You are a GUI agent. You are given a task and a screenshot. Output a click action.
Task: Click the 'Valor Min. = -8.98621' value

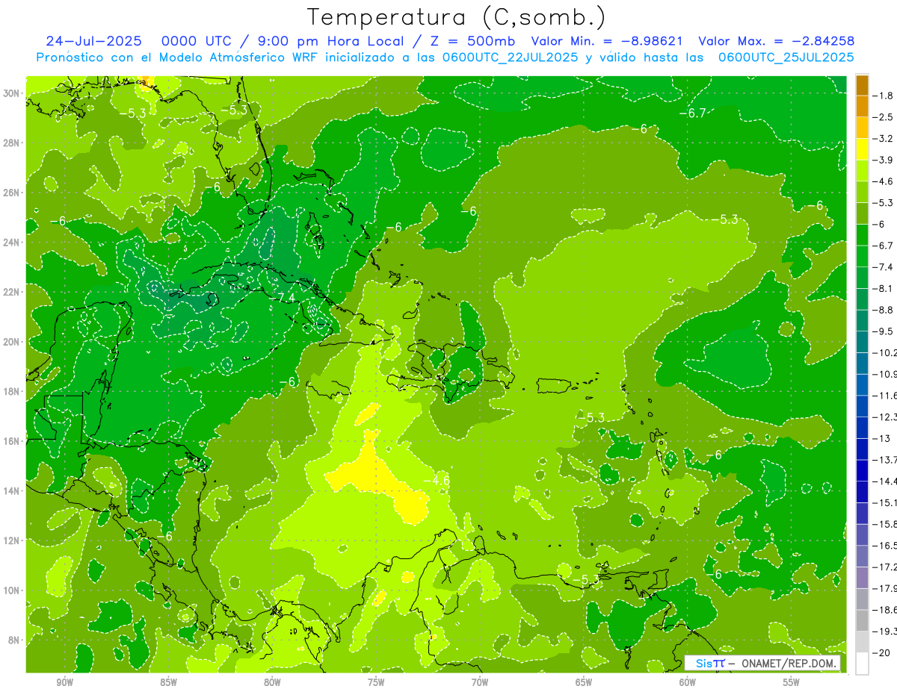tap(607, 41)
